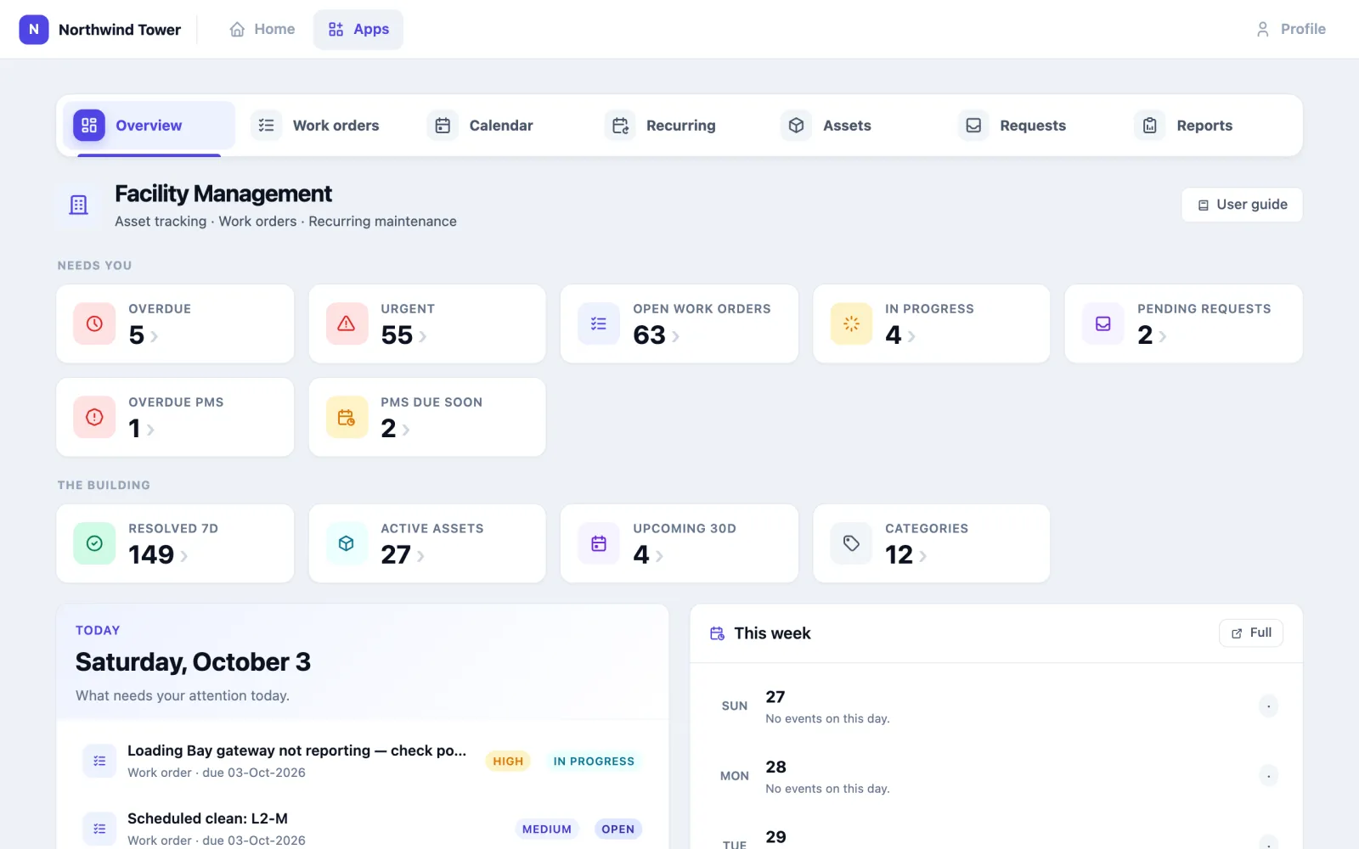This screenshot has width=1359, height=849.
Task: Open the User guide
Action: 1242,205
